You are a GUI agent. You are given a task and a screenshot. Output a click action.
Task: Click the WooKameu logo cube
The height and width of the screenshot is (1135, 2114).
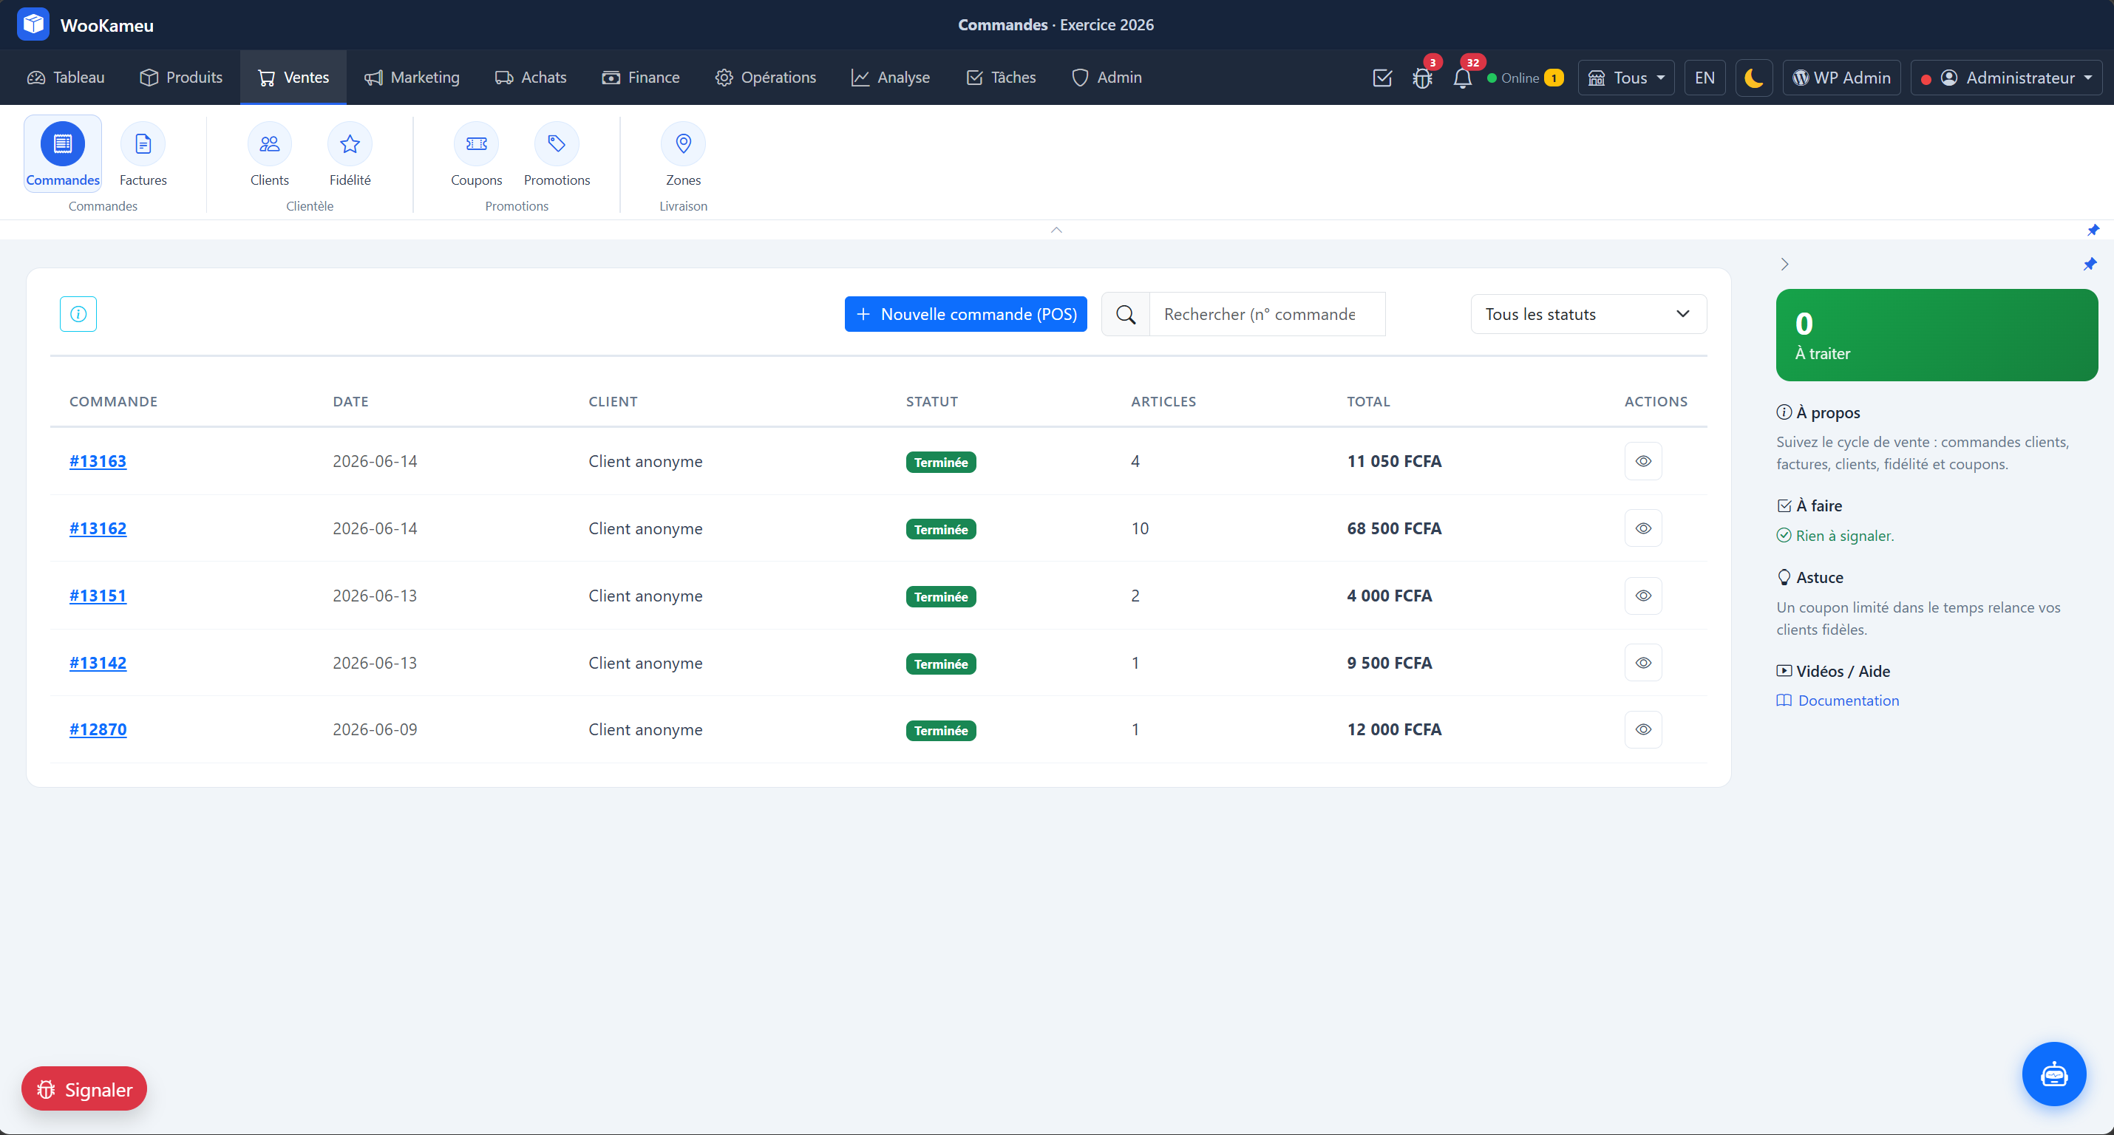[x=33, y=24]
